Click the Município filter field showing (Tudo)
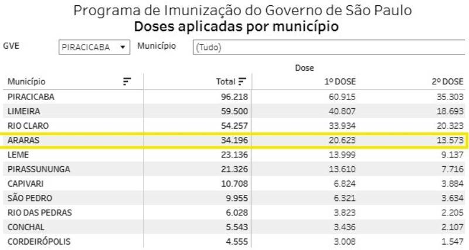 [x=331, y=47]
